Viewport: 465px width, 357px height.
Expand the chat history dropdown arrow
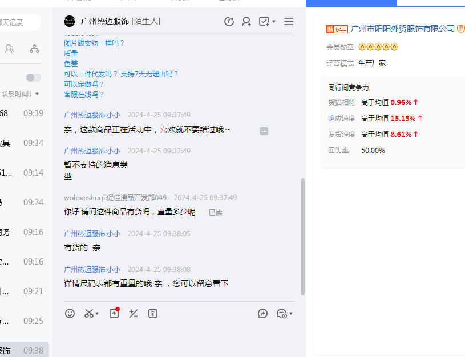[291, 314]
